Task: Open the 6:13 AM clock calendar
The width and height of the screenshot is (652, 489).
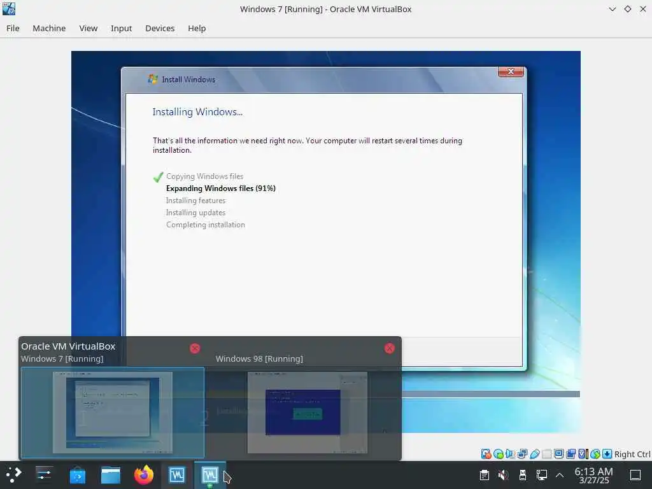Action: click(593, 475)
